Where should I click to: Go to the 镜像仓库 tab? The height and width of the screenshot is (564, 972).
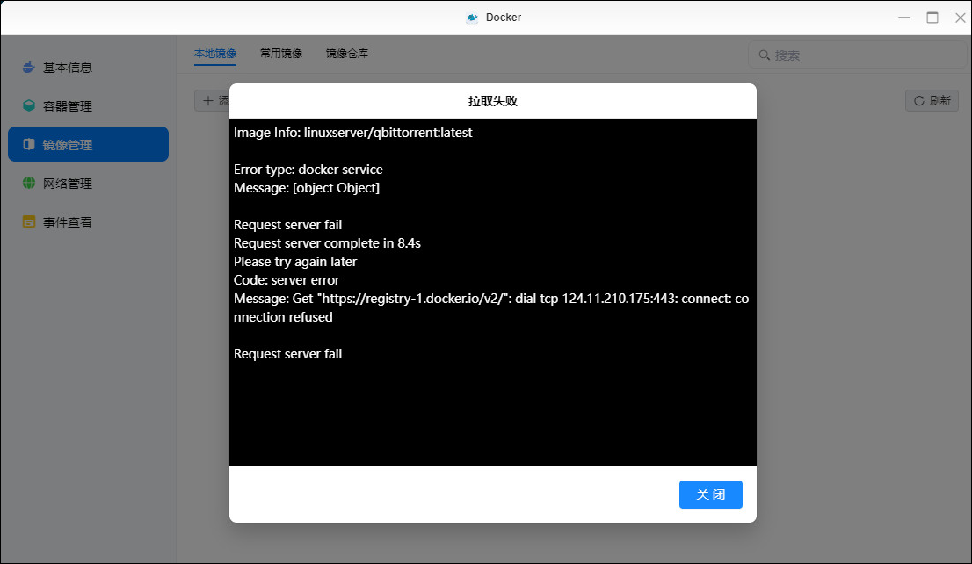click(x=347, y=54)
